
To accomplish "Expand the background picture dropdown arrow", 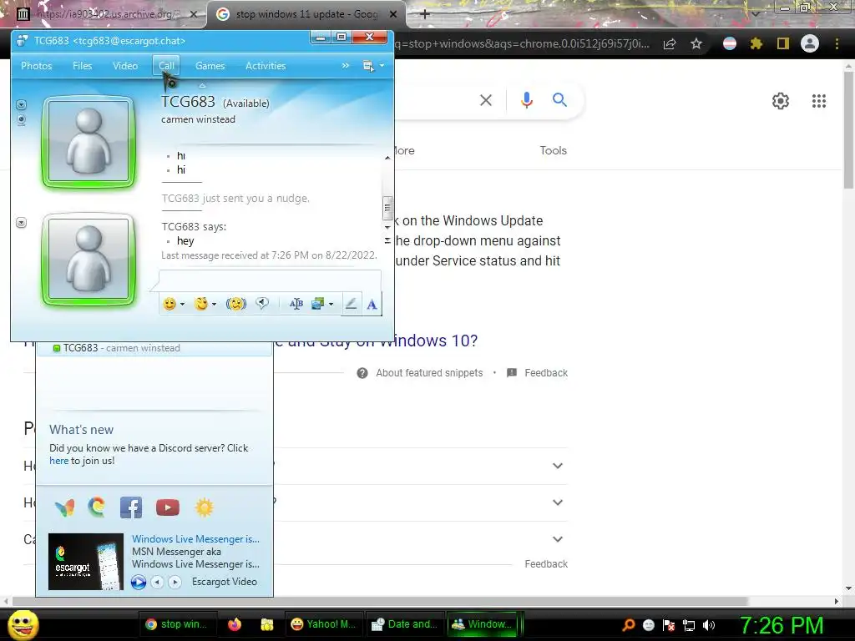I will click(331, 304).
